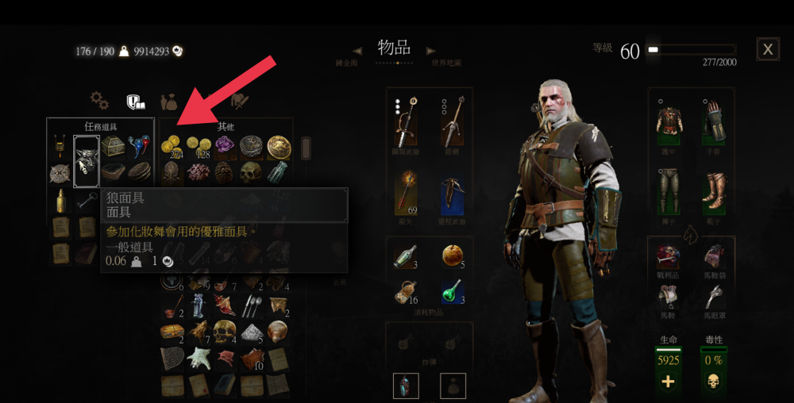Select the silver sword slot 銀劍
794x403 pixels.
[452, 122]
